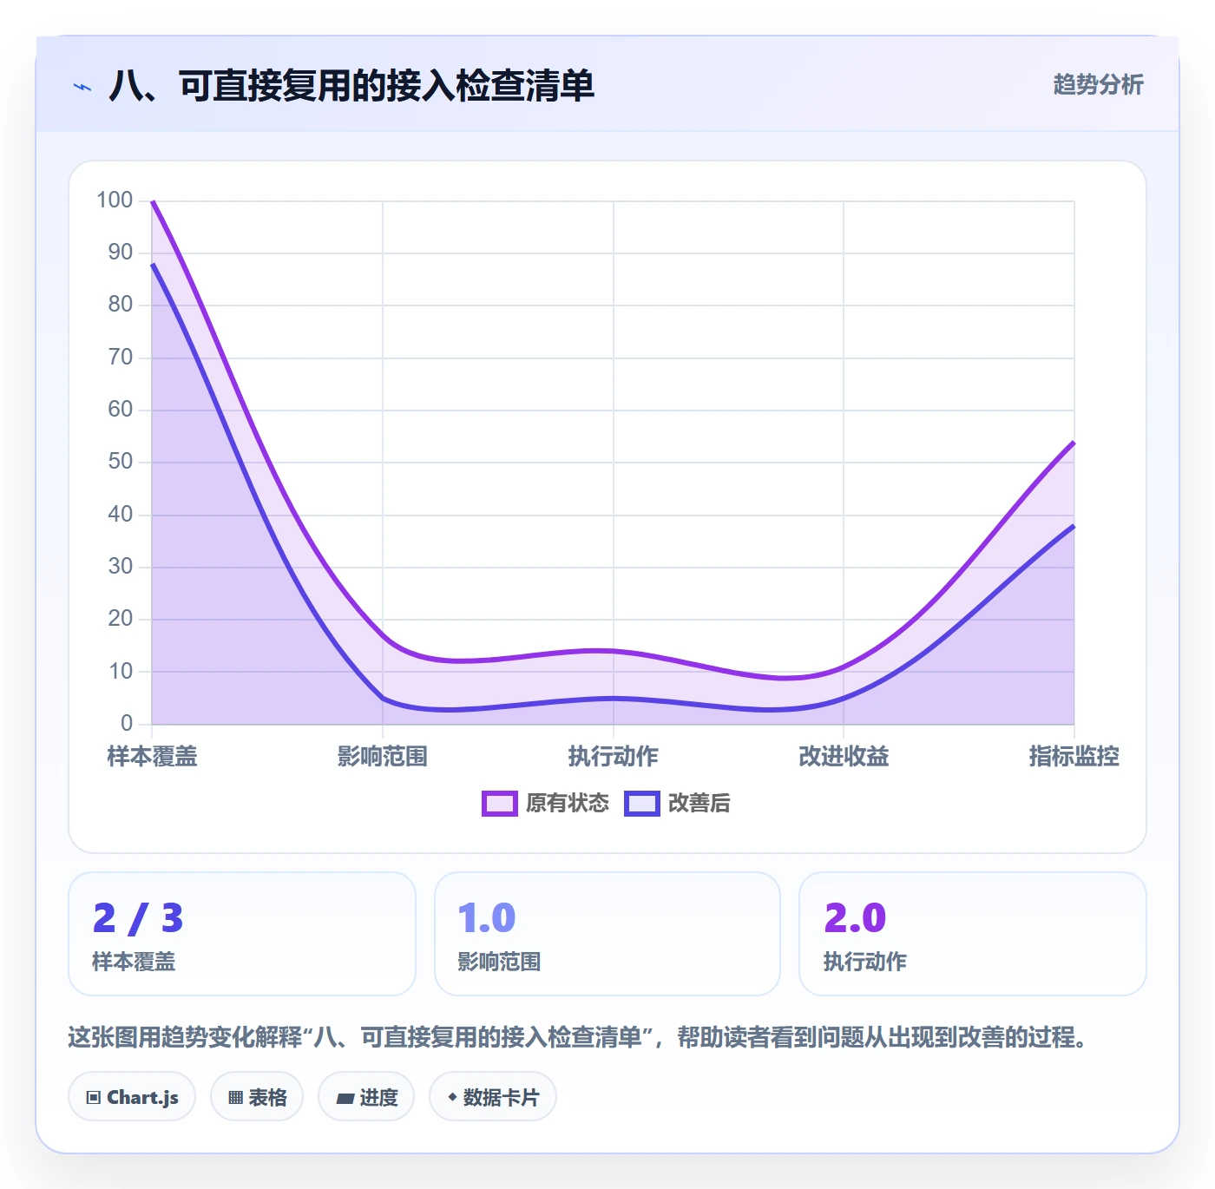
Task: Click the 趋势分析 label in the header
Action: click(1098, 84)
